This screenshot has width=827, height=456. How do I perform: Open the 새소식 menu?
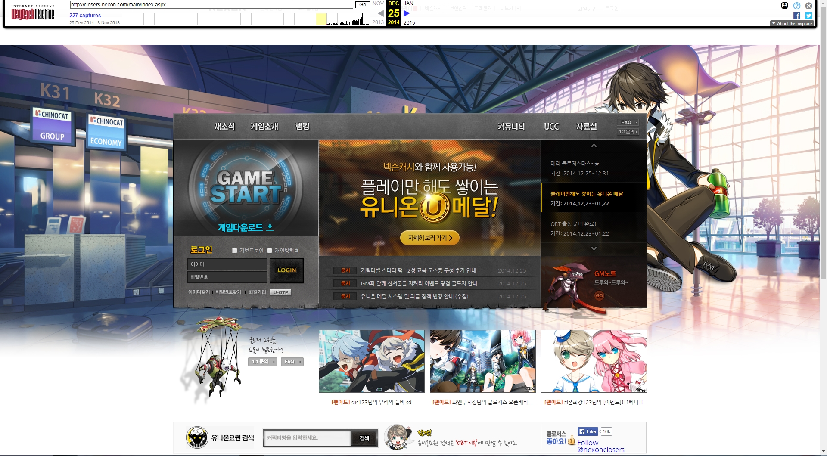pyautogui.click(x=224, y=127)
